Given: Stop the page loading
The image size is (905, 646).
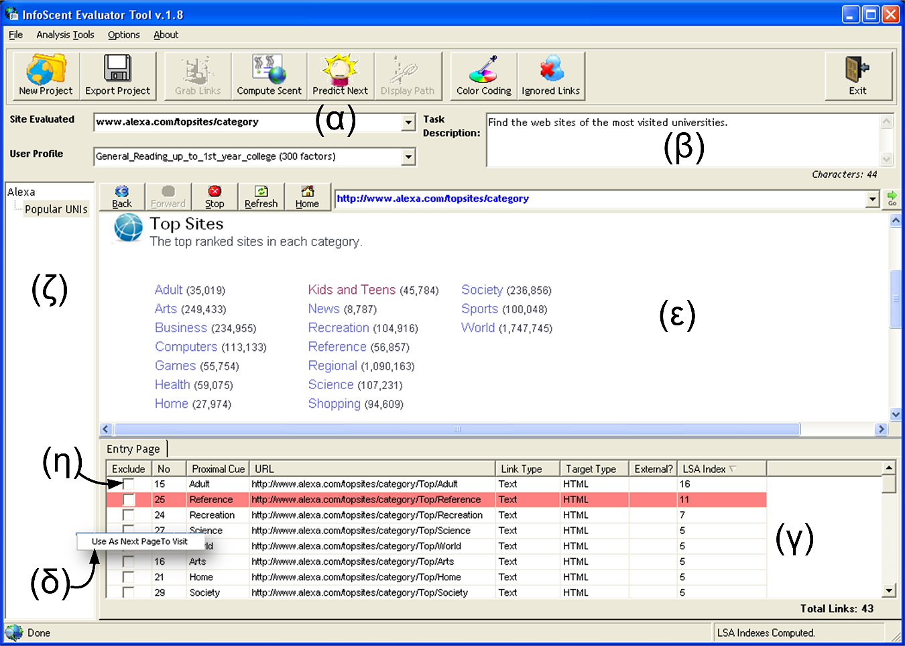Looking at the screenshot, I should (x=215, y=197).
